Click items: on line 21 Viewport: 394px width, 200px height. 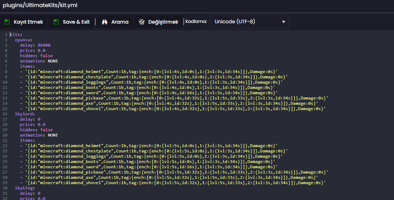pos(27,140)
